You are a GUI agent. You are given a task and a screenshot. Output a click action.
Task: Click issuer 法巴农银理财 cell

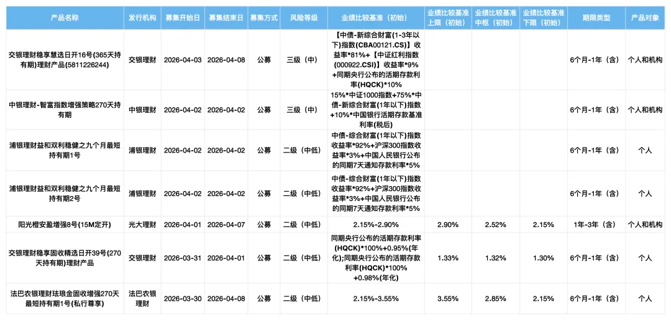142,298
